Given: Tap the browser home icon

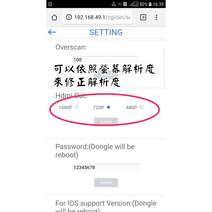Looking at the screenshot, I should (x=54, y=17).
